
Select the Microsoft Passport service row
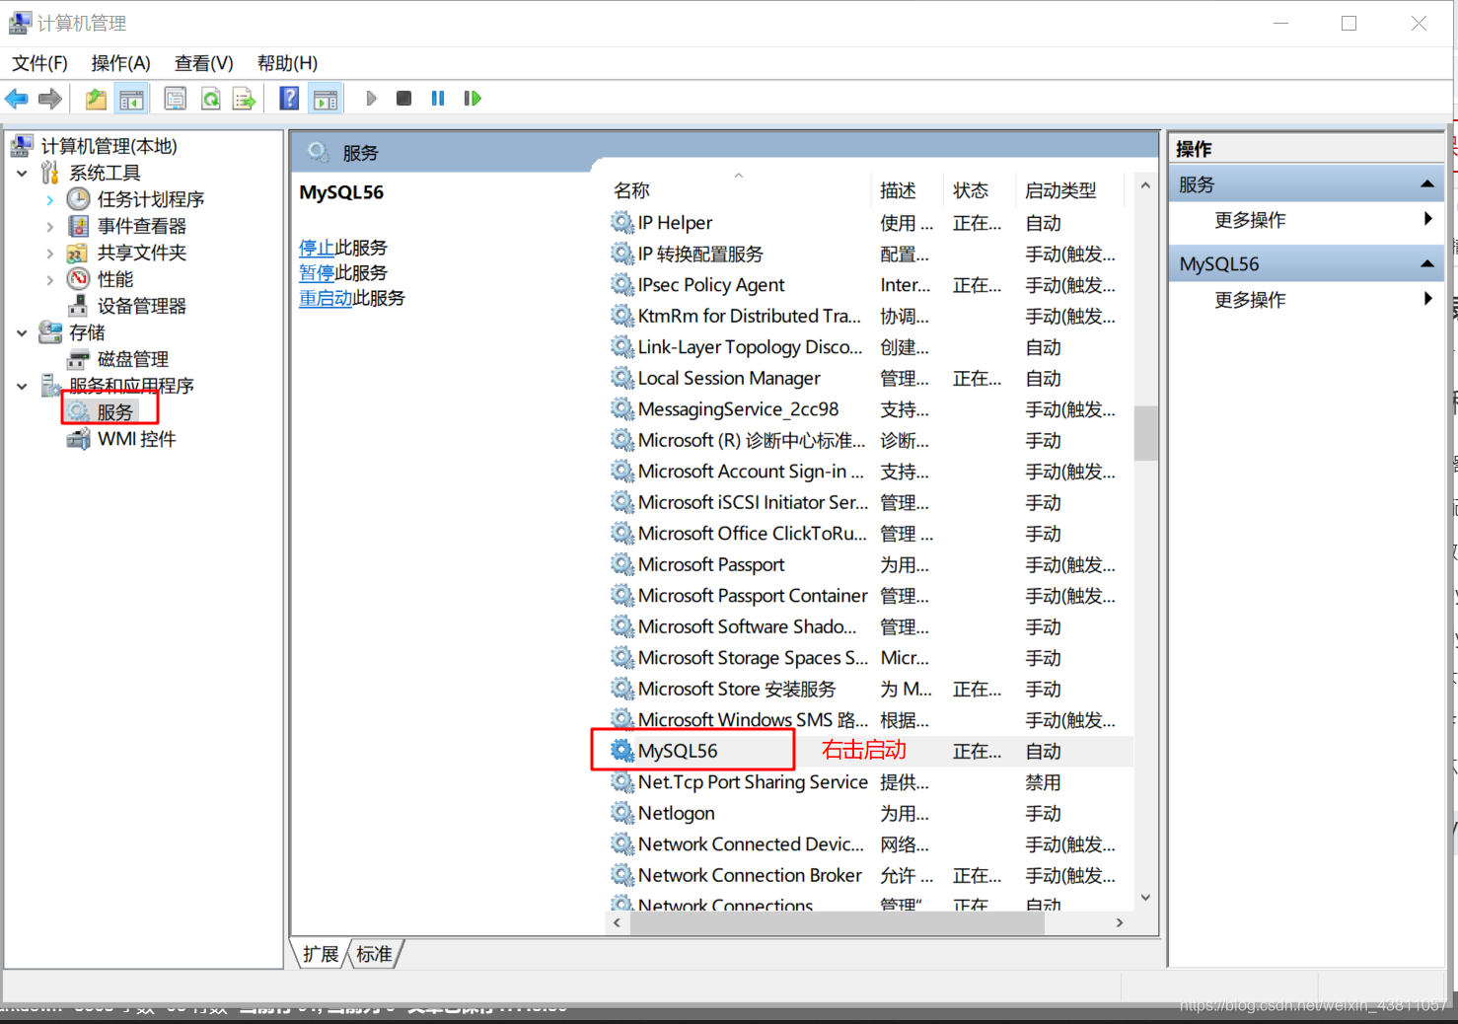(x=871, y=565)
